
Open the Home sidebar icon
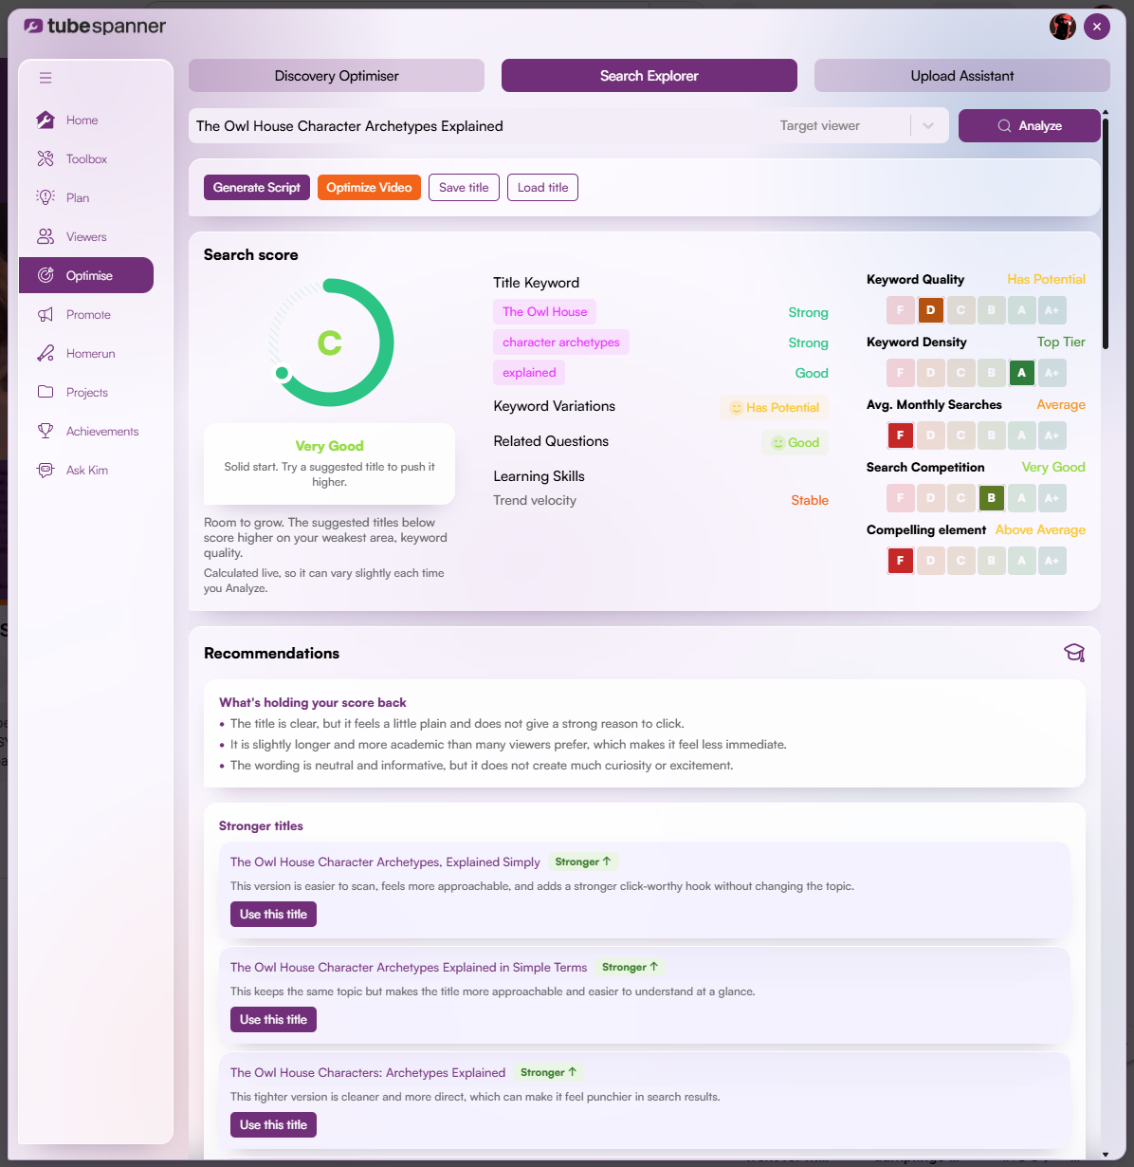46,120
